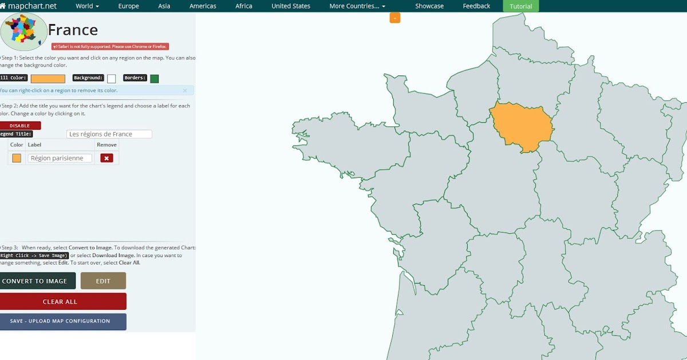
Task: Click the Edit button
Action: [103, 281]
